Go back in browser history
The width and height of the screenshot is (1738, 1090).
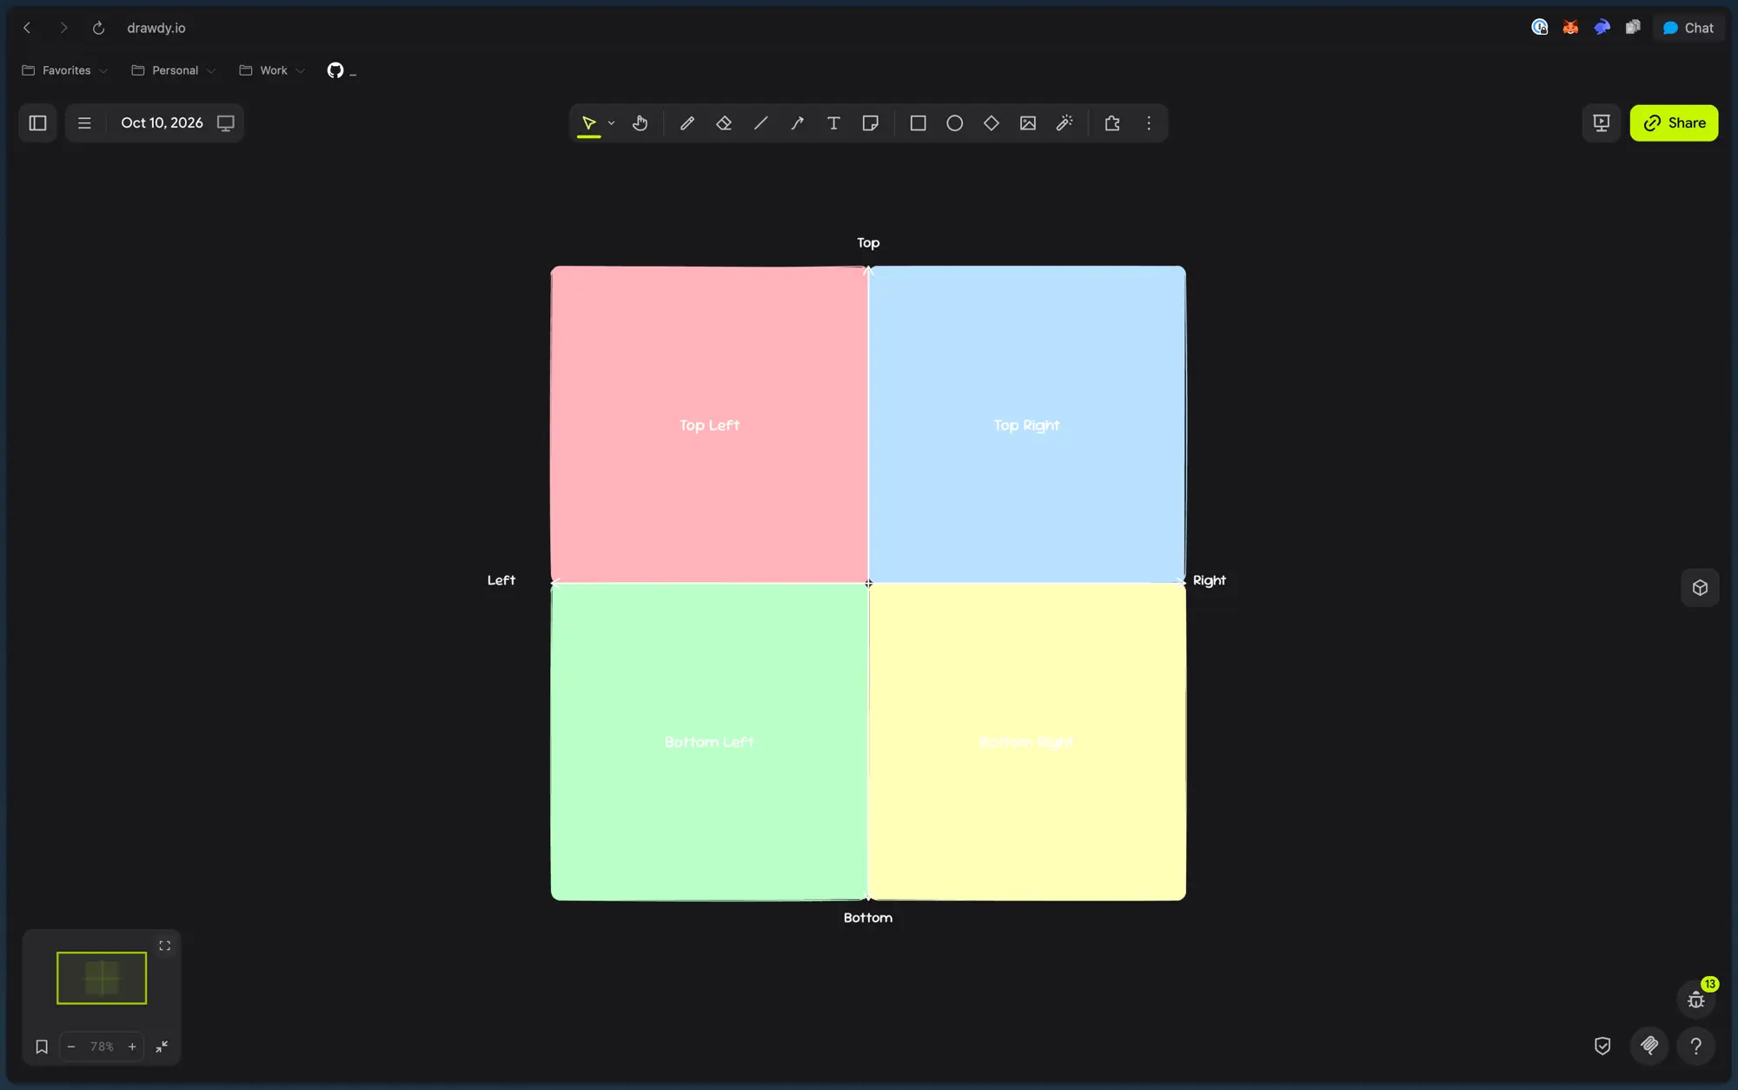click(27, 28)
